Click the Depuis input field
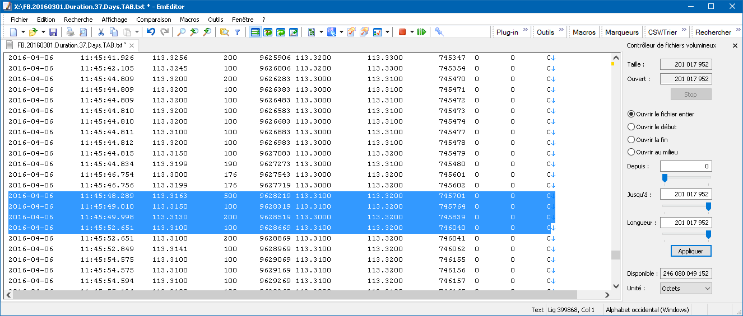The height and width of the screenshot is (316, 743). 686,166
